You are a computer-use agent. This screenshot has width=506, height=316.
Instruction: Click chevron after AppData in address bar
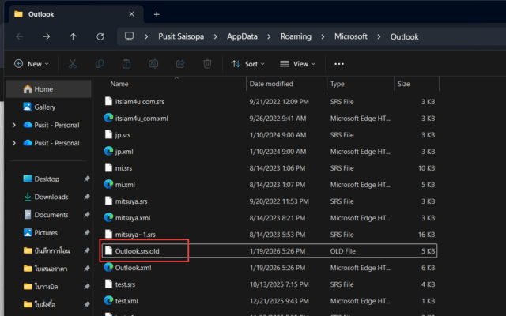(x=269, y=36)
